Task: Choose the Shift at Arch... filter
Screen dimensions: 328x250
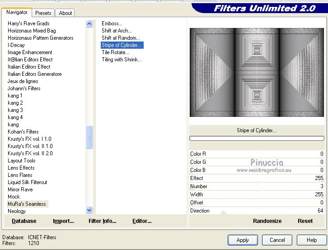Action: (117, 31)
